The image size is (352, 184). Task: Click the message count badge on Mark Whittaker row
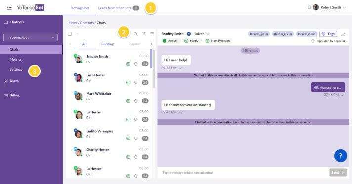(145, 101)
